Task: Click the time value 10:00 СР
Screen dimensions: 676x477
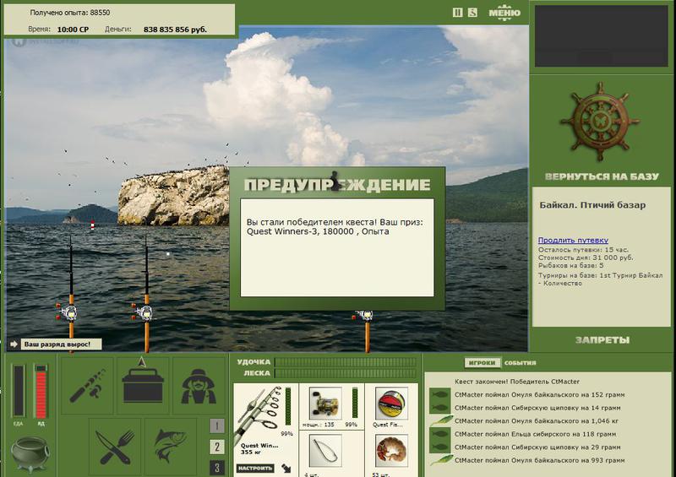Action: pyautogui.click(x=73, y=30)
